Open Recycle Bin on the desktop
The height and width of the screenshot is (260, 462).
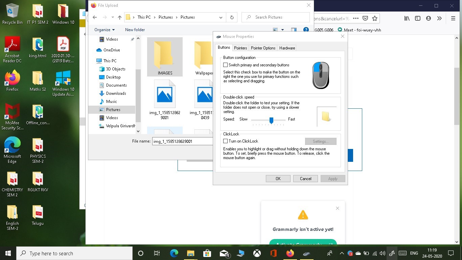(x=13, y=14)
